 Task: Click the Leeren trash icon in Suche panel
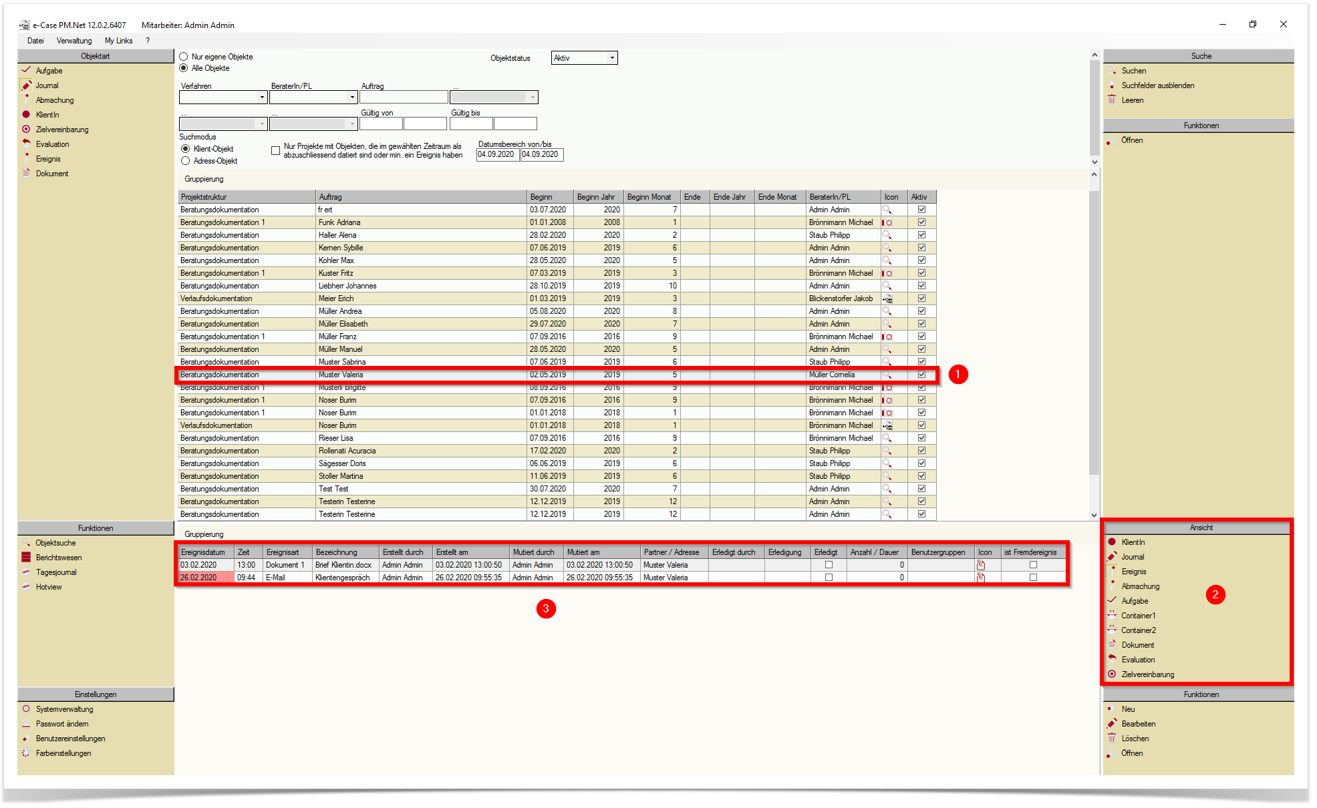coord(1112,99)
